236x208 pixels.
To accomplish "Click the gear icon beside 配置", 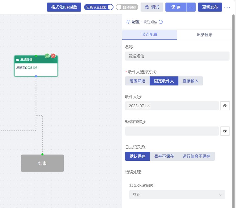I will click(x=128, y=22).
